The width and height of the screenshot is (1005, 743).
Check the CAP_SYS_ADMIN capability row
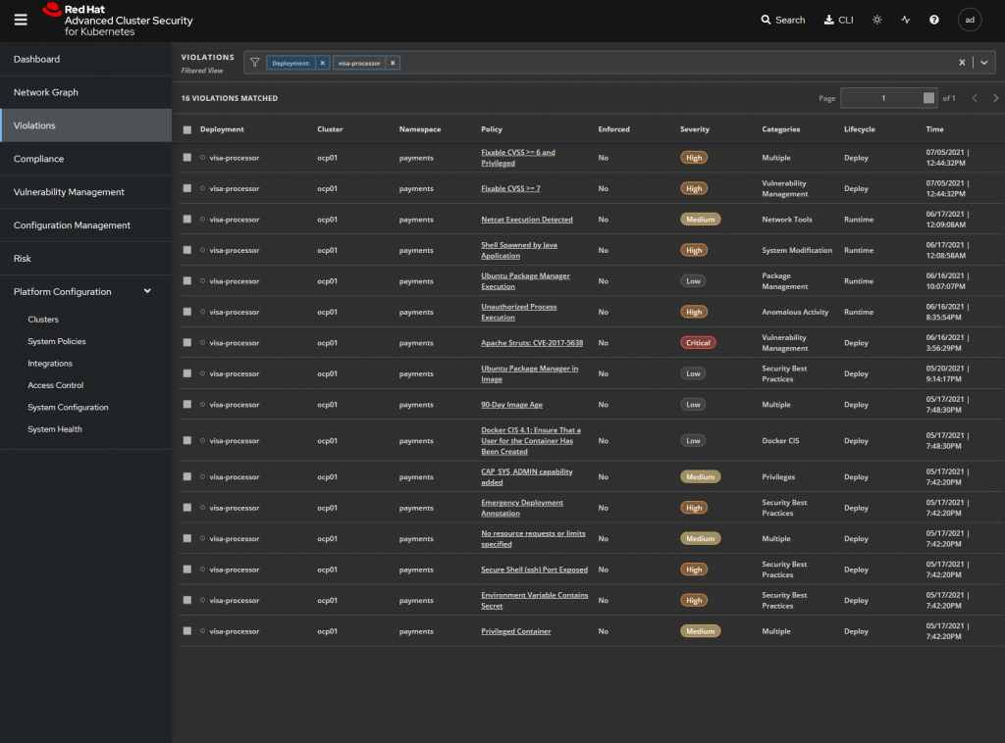tap(187, 476)
